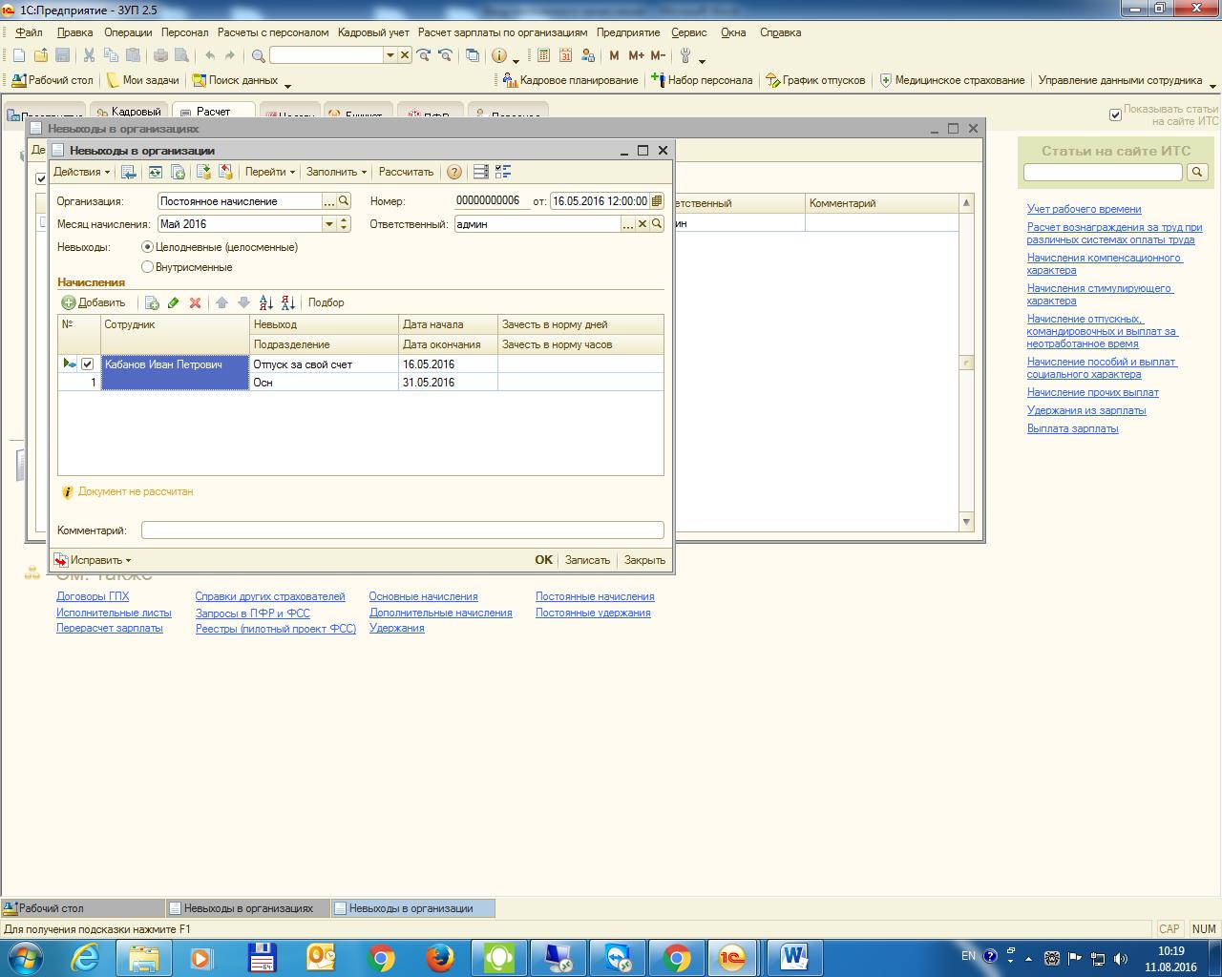Click the green plus Добавить row icon
Viewport: 1222px width, 977px height.
[69, 302]
